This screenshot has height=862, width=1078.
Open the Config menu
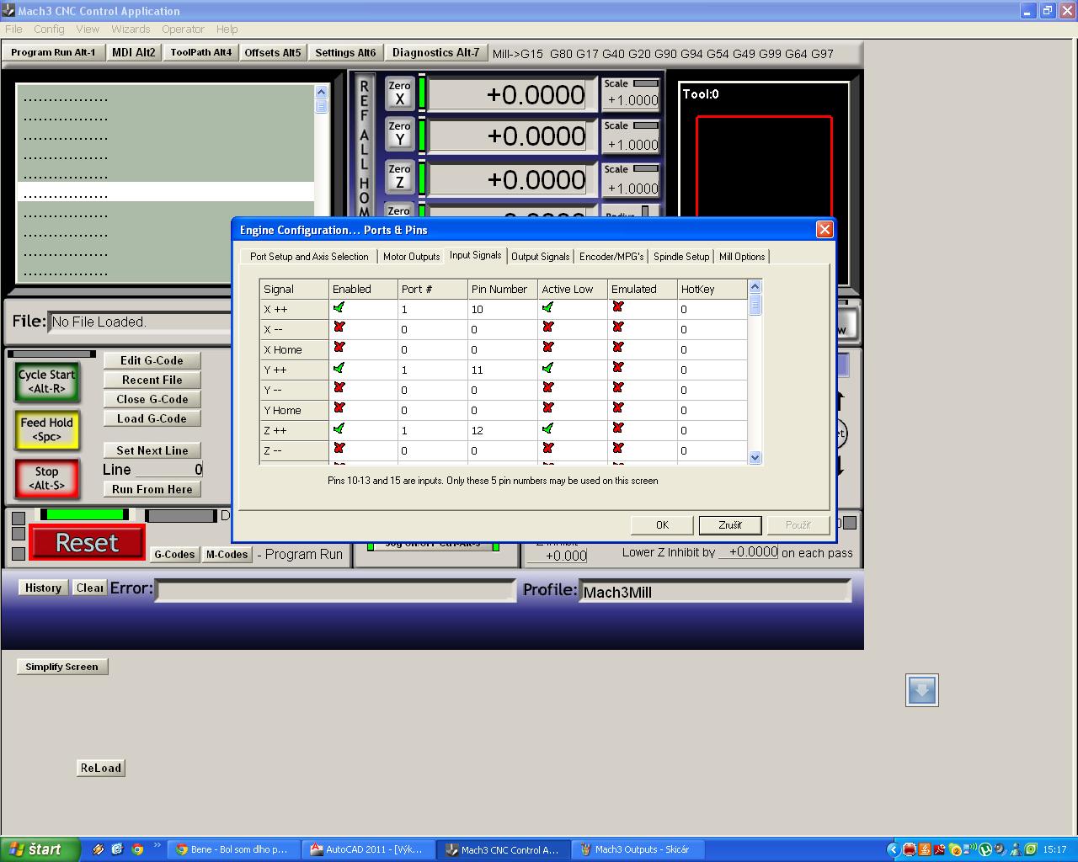pos(49,29)
